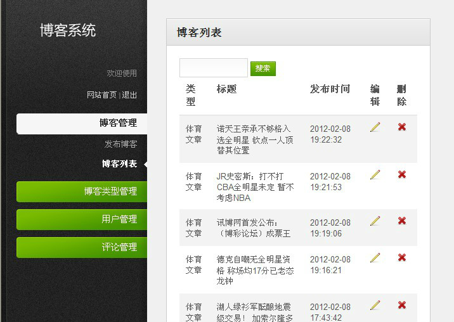Remove the JR史密斯 article using red X
The height and width of the screenshot is (322, 454).
click(x=401, y=174)
